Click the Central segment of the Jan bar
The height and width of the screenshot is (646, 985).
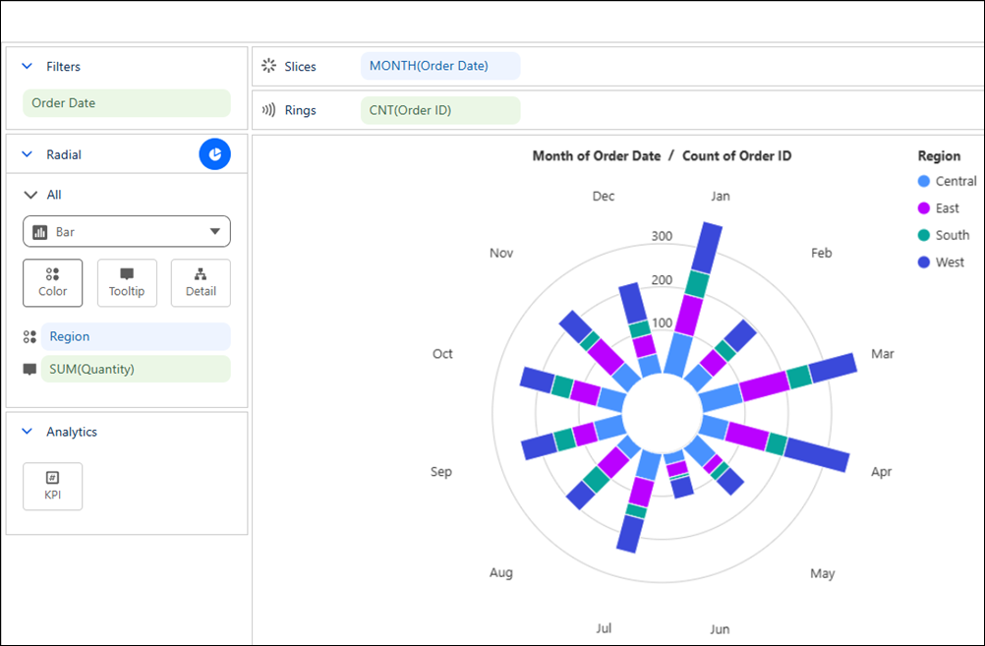pyautogui.click(x=678, y=354)
